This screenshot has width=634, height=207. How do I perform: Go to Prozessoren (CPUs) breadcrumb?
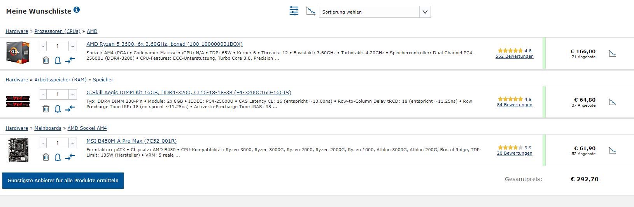(57, 31)
